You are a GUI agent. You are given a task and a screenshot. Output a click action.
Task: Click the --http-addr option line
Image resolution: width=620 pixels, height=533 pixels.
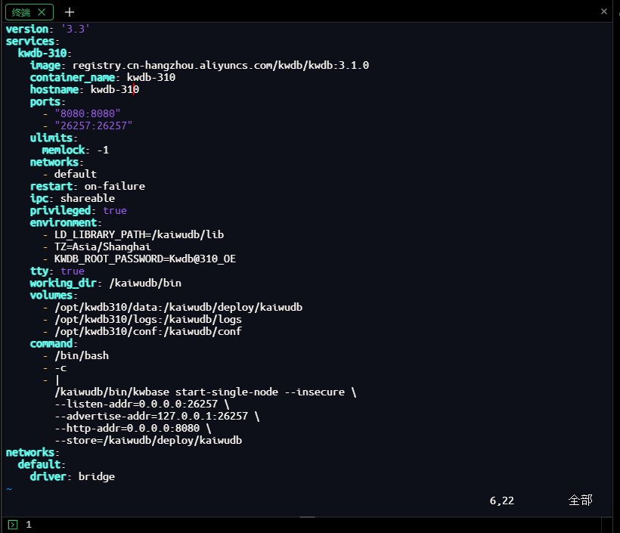[x=133, y=428]
